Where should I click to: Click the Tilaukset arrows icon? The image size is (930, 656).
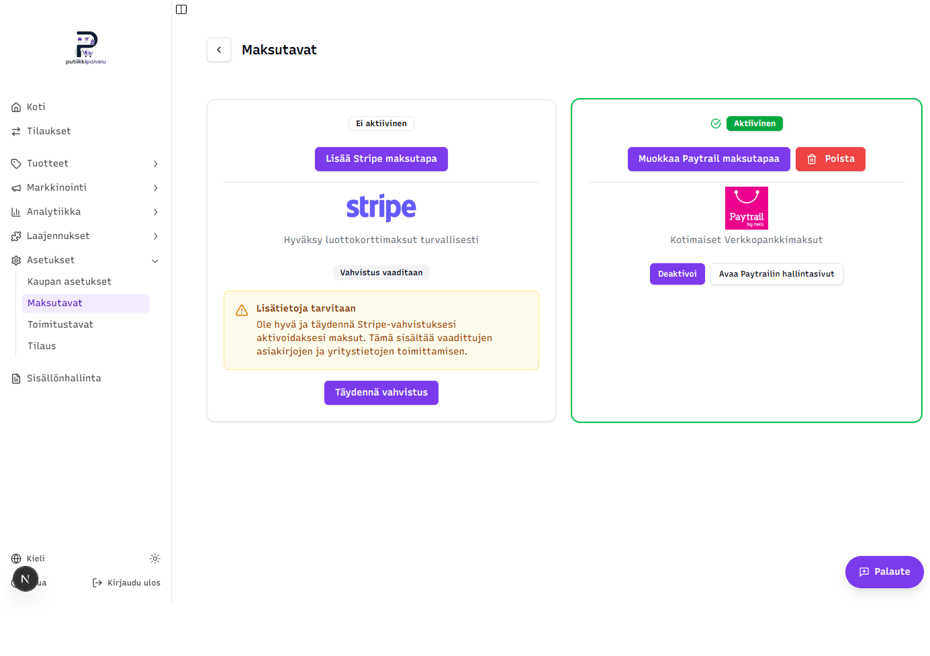(x=16, y=132)
